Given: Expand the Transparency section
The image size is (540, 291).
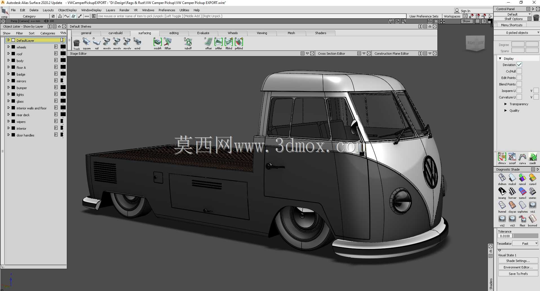Looking at the screenshot, I should (506, 104).
